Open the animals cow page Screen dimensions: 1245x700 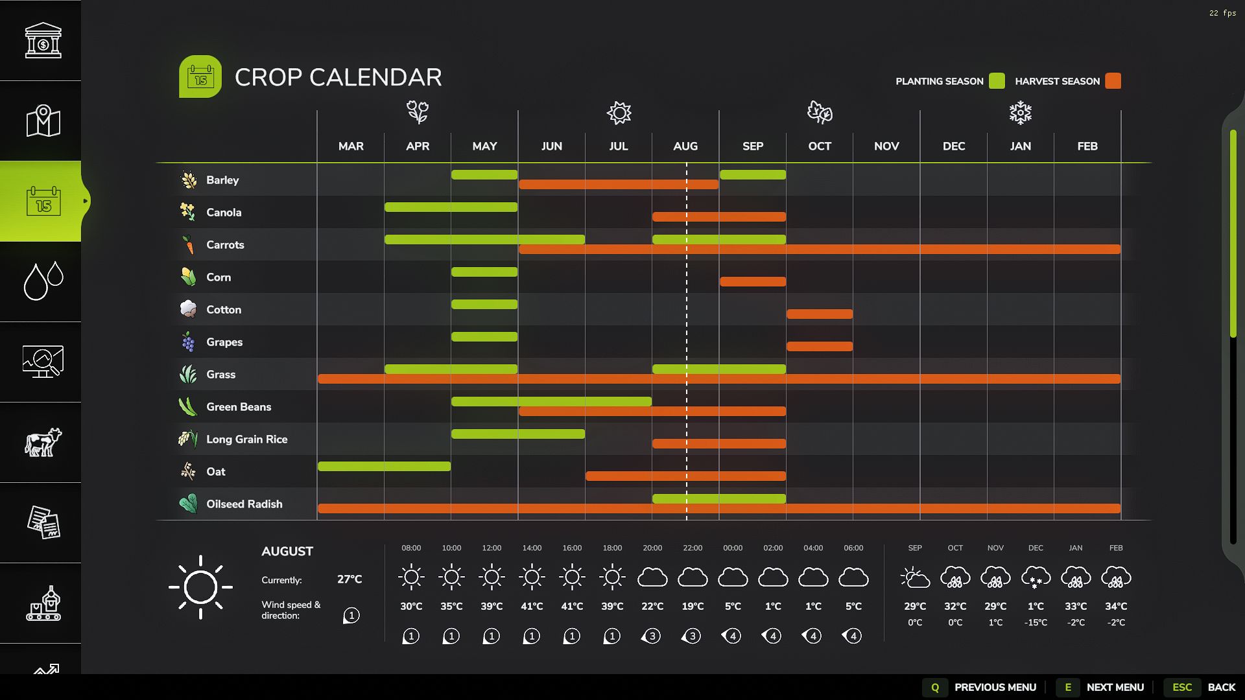click(x=43, y=442)
